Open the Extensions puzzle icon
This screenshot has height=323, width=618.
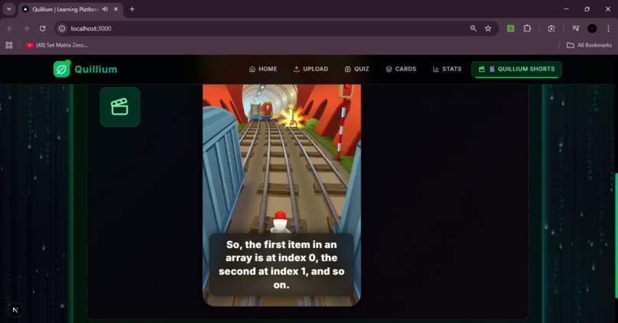click(528, 28)
